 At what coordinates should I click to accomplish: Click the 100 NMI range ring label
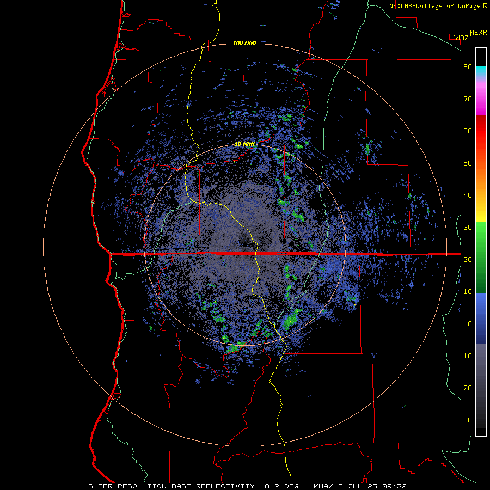click(x=244, y=43)
